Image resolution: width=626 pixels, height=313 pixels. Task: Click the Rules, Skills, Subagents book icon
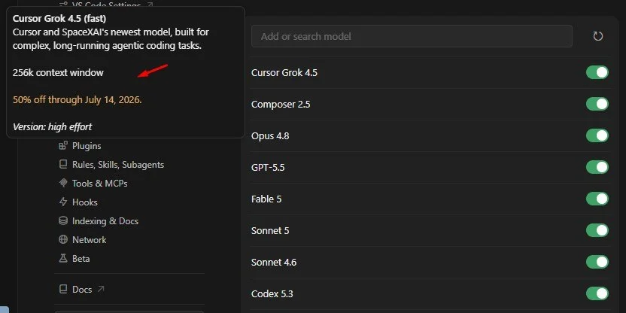[63, 165]
